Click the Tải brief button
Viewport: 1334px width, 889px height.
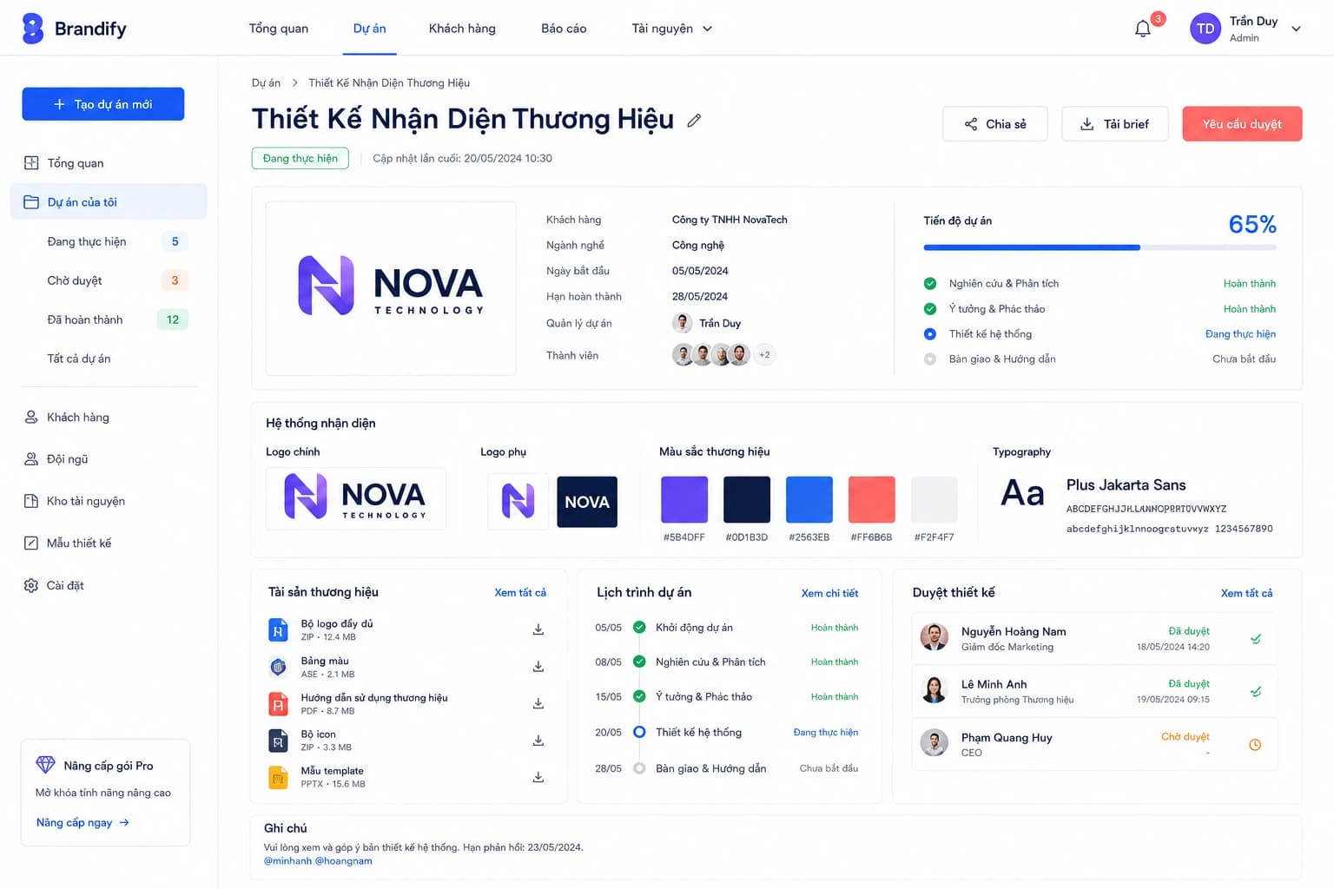1114,124
